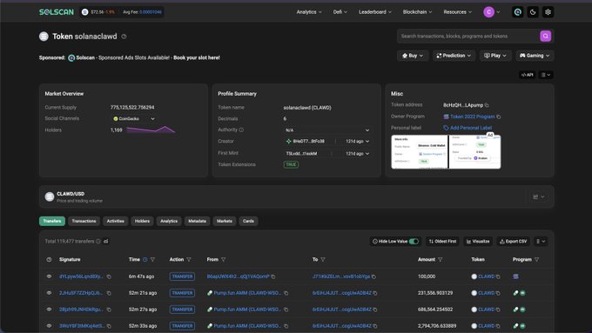This screenshot has width=592, height=333.
Task: Click the Visualize button
Action: [x=478, y=242]
